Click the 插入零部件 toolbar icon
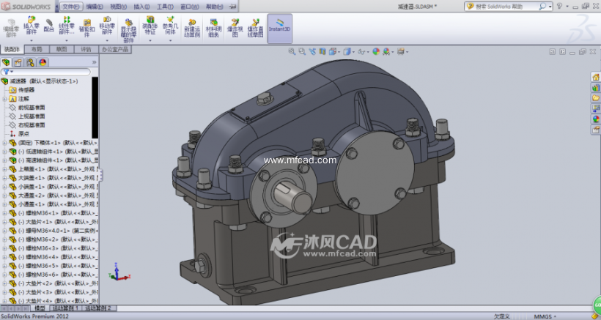Screen dimensions: 601x320 (x=31, y=26)
